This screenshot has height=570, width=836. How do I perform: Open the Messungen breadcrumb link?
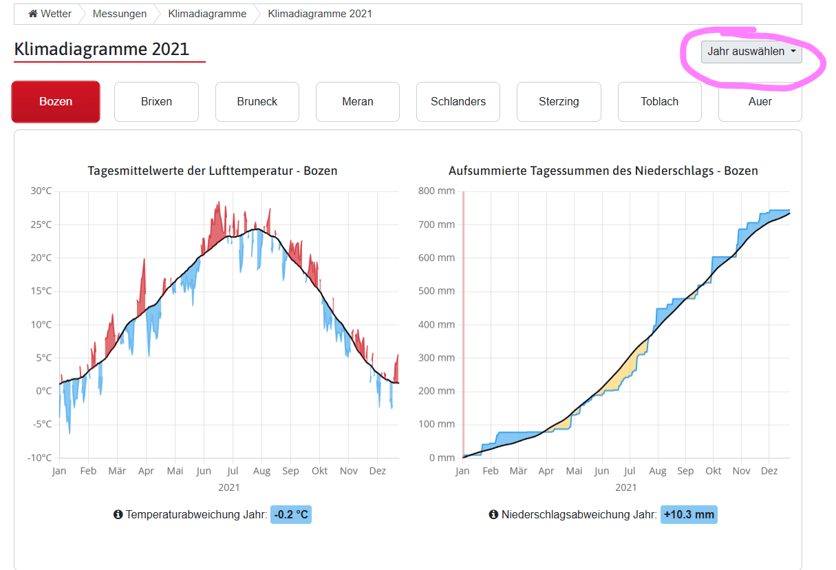(x=120, y=14)
